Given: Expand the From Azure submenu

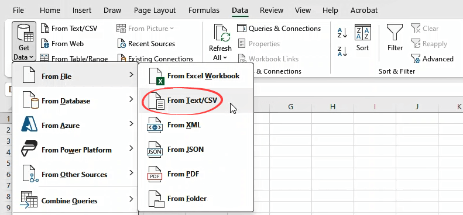Looking at the screenshot, I should point(75,125).
